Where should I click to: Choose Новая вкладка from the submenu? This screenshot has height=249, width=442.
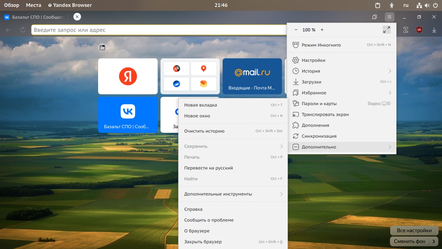click(x=233, y=105)
